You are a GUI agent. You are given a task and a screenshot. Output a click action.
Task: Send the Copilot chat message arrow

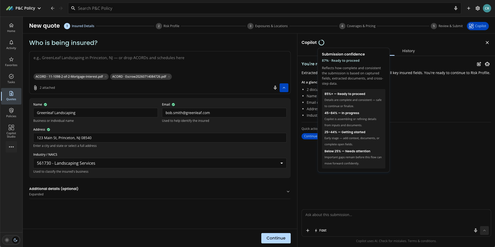(x=484, y=230)
